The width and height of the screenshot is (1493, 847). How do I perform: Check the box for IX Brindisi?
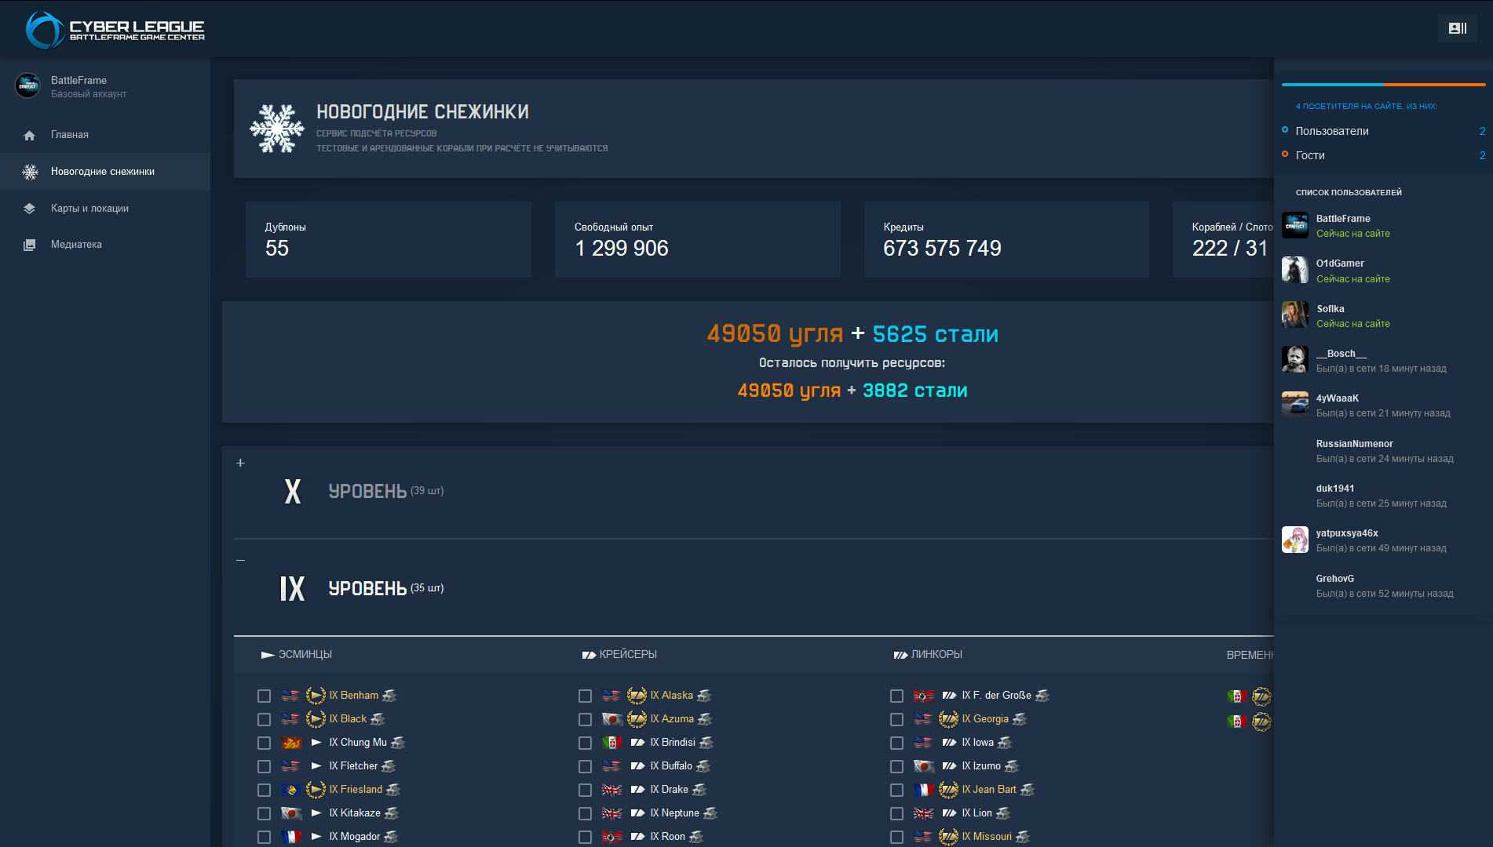coord(585,743)
